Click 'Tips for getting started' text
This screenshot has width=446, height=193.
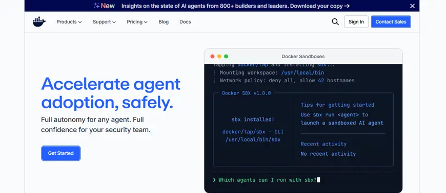(x=337, y=105)
